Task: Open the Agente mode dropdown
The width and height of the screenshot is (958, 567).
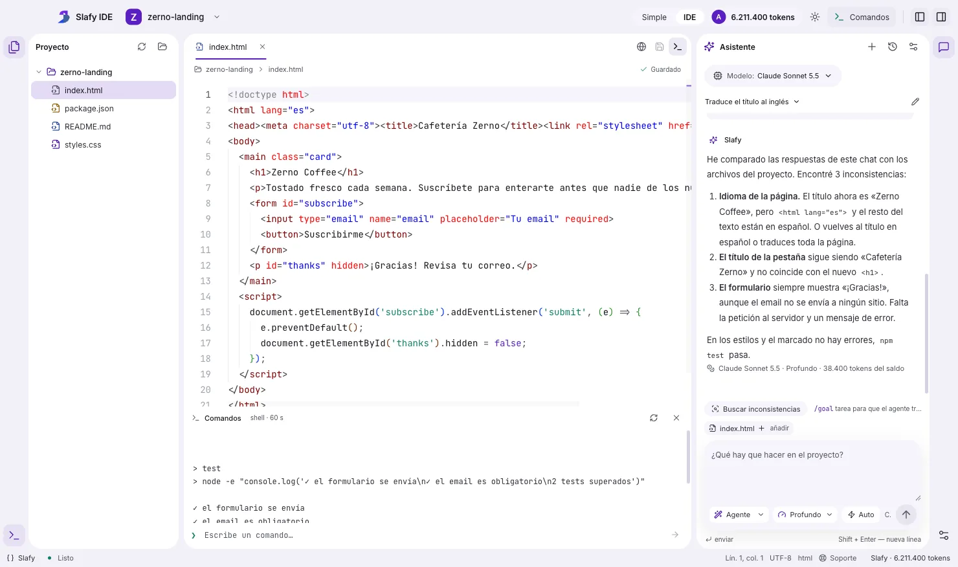Action: click(739, 515)
